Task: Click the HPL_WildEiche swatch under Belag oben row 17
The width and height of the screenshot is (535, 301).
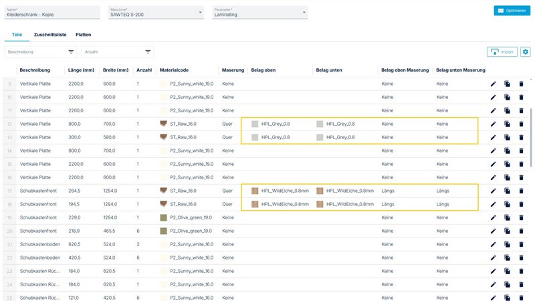Action: pos(254,191)
